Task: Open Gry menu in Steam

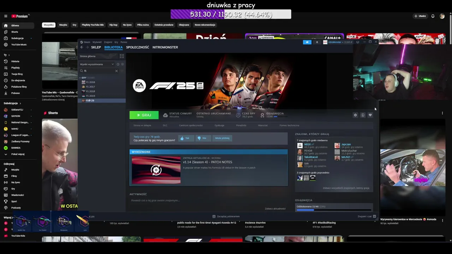Action: 116,42
